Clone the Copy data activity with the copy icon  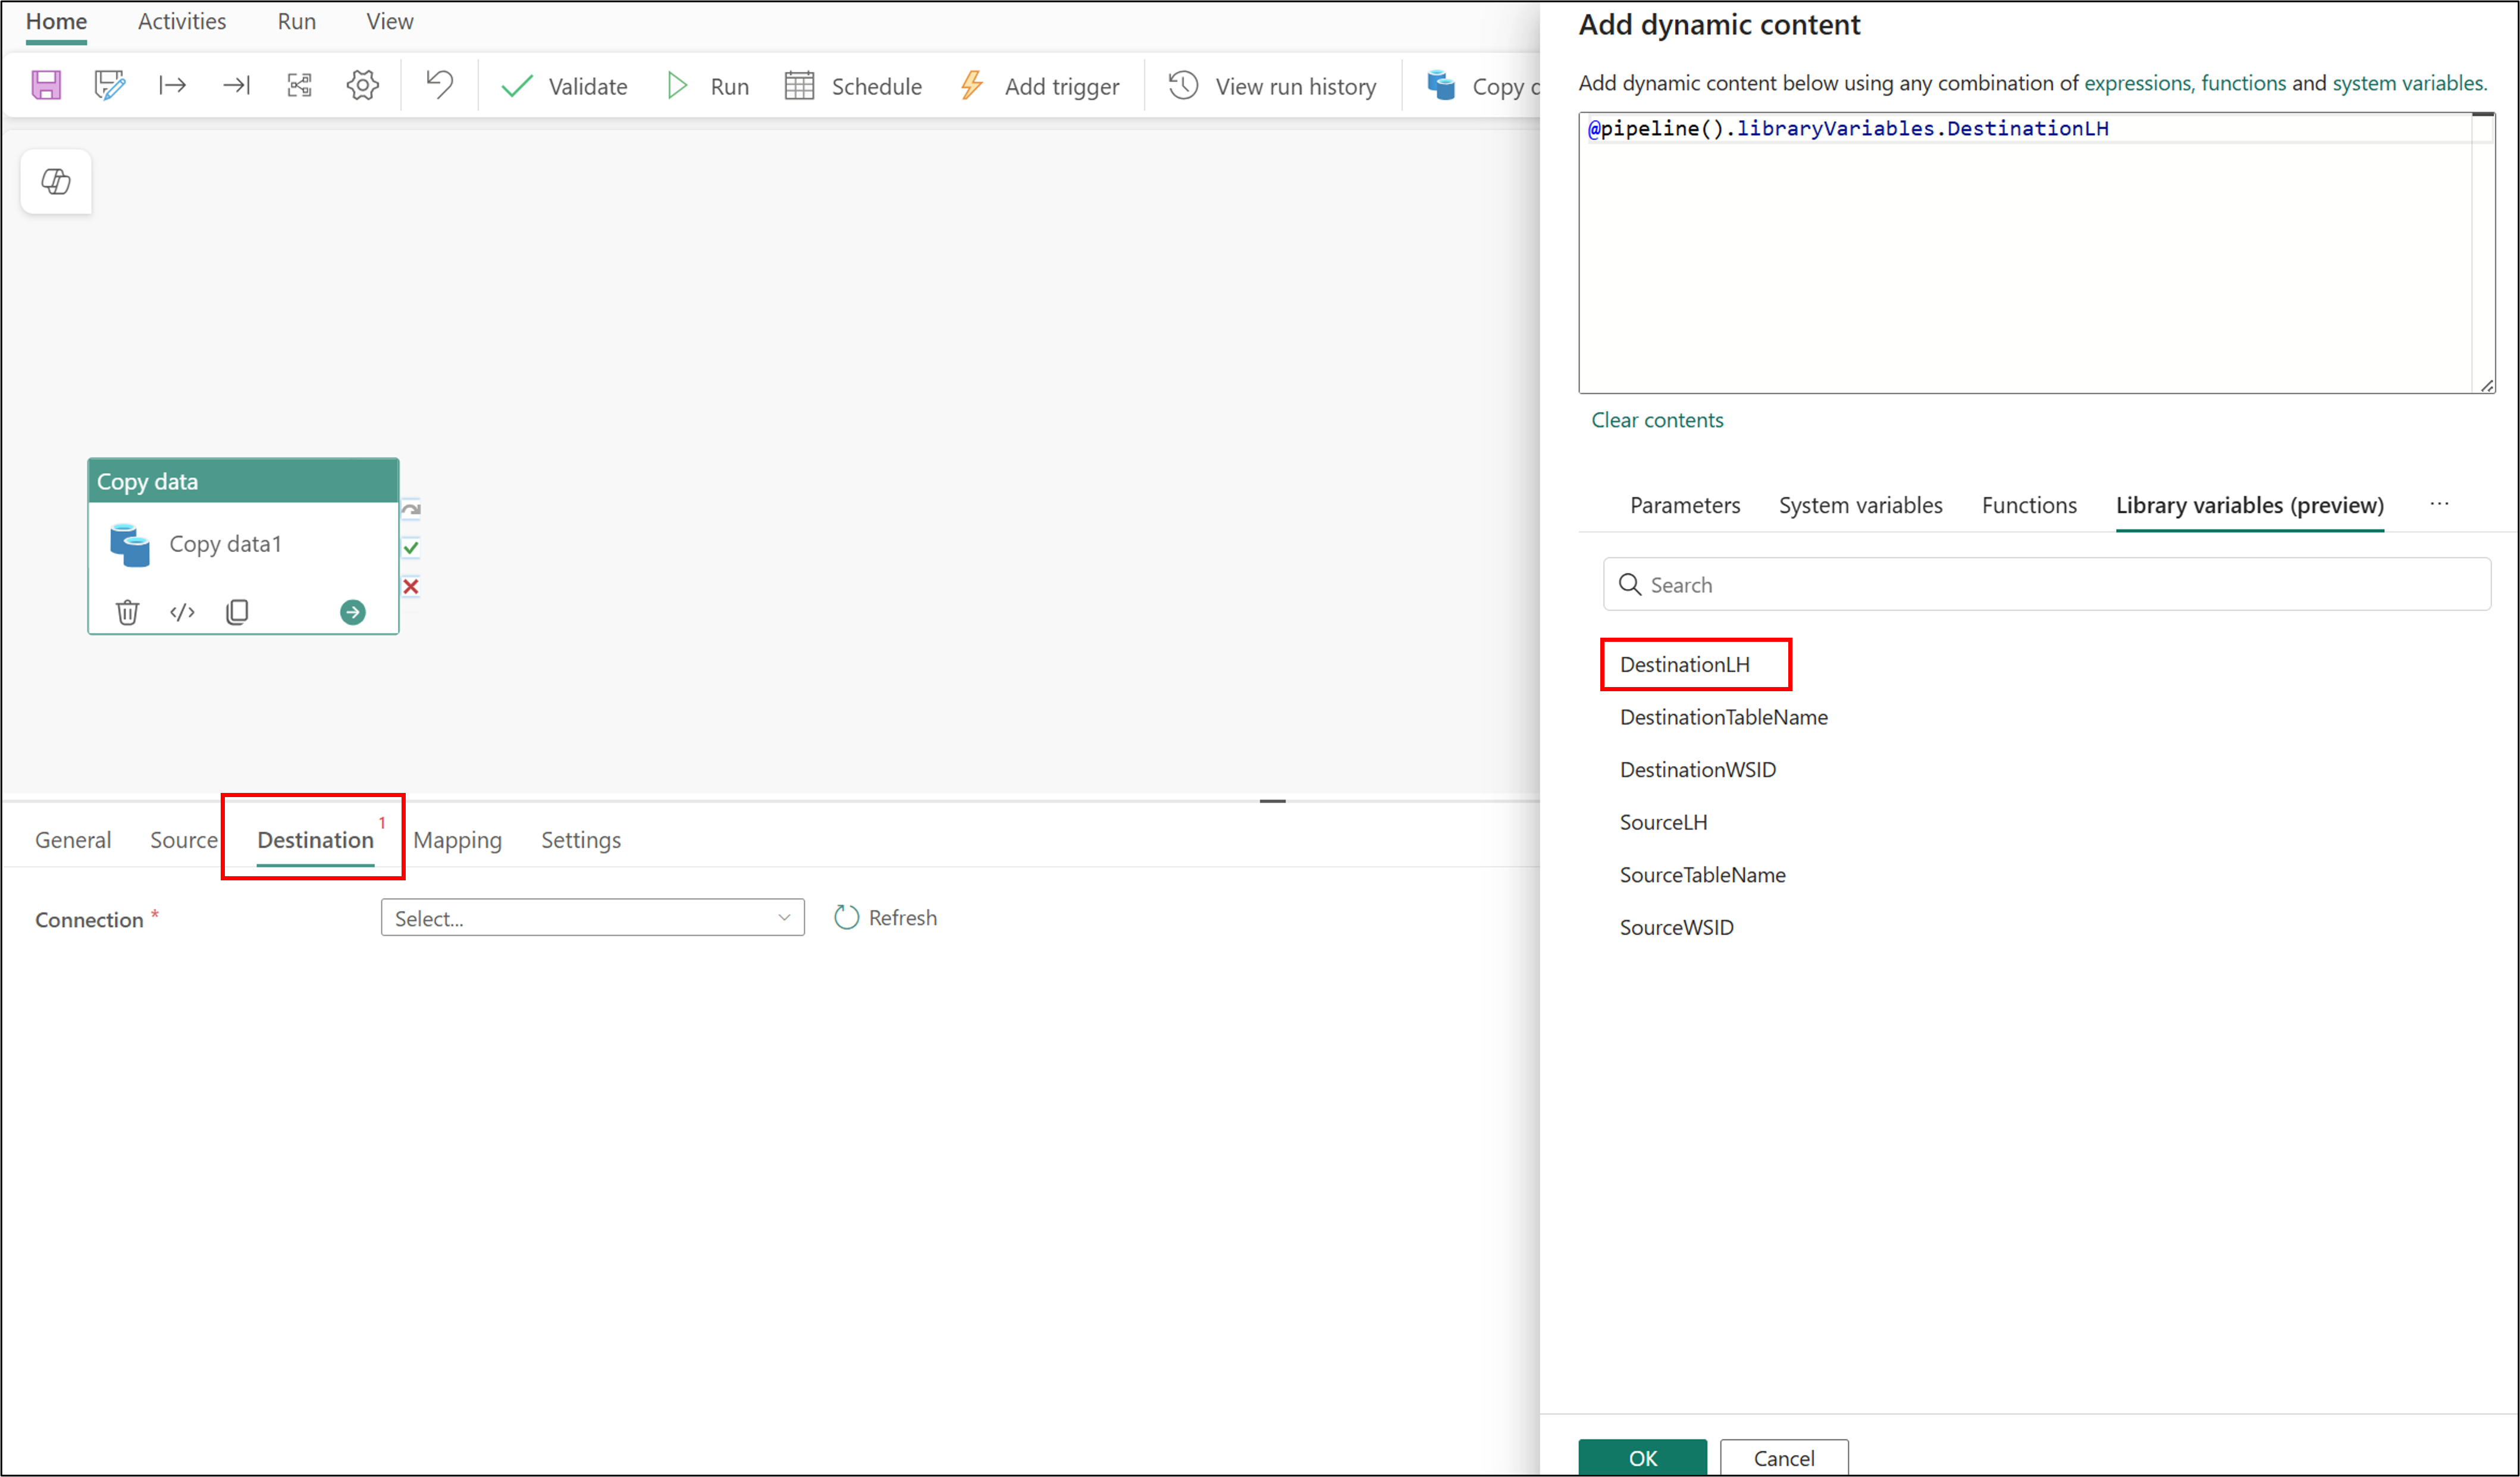[x=237, y=612]
